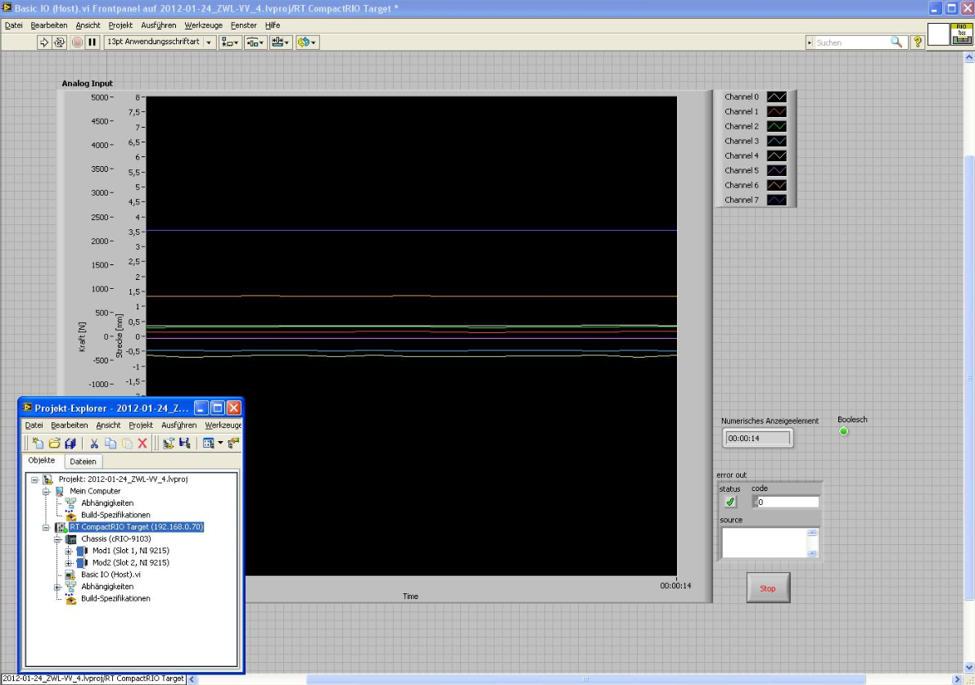The height and width of the screenshot is (685, 975).
Task: Click the context help question mark icon
Action: (x=919, y=42)
